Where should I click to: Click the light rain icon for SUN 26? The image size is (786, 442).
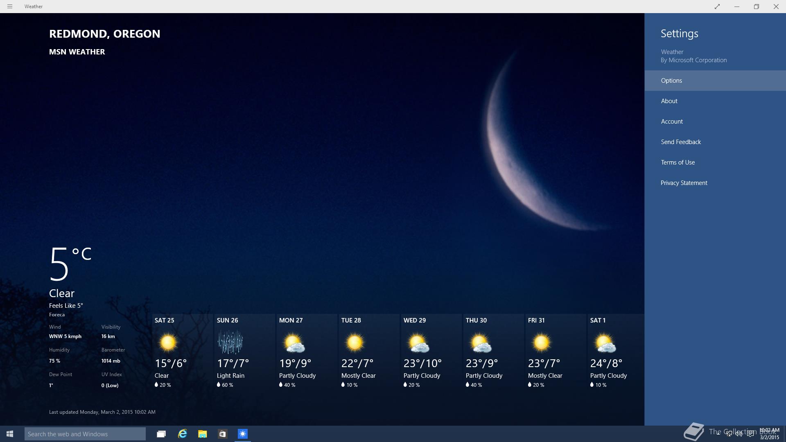click(230, 342)
